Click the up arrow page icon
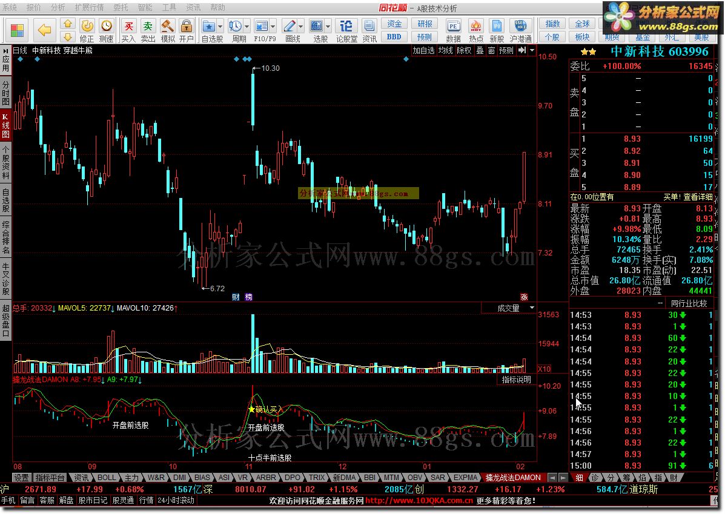This screenshot has height=514, width=725. (67, 24)
